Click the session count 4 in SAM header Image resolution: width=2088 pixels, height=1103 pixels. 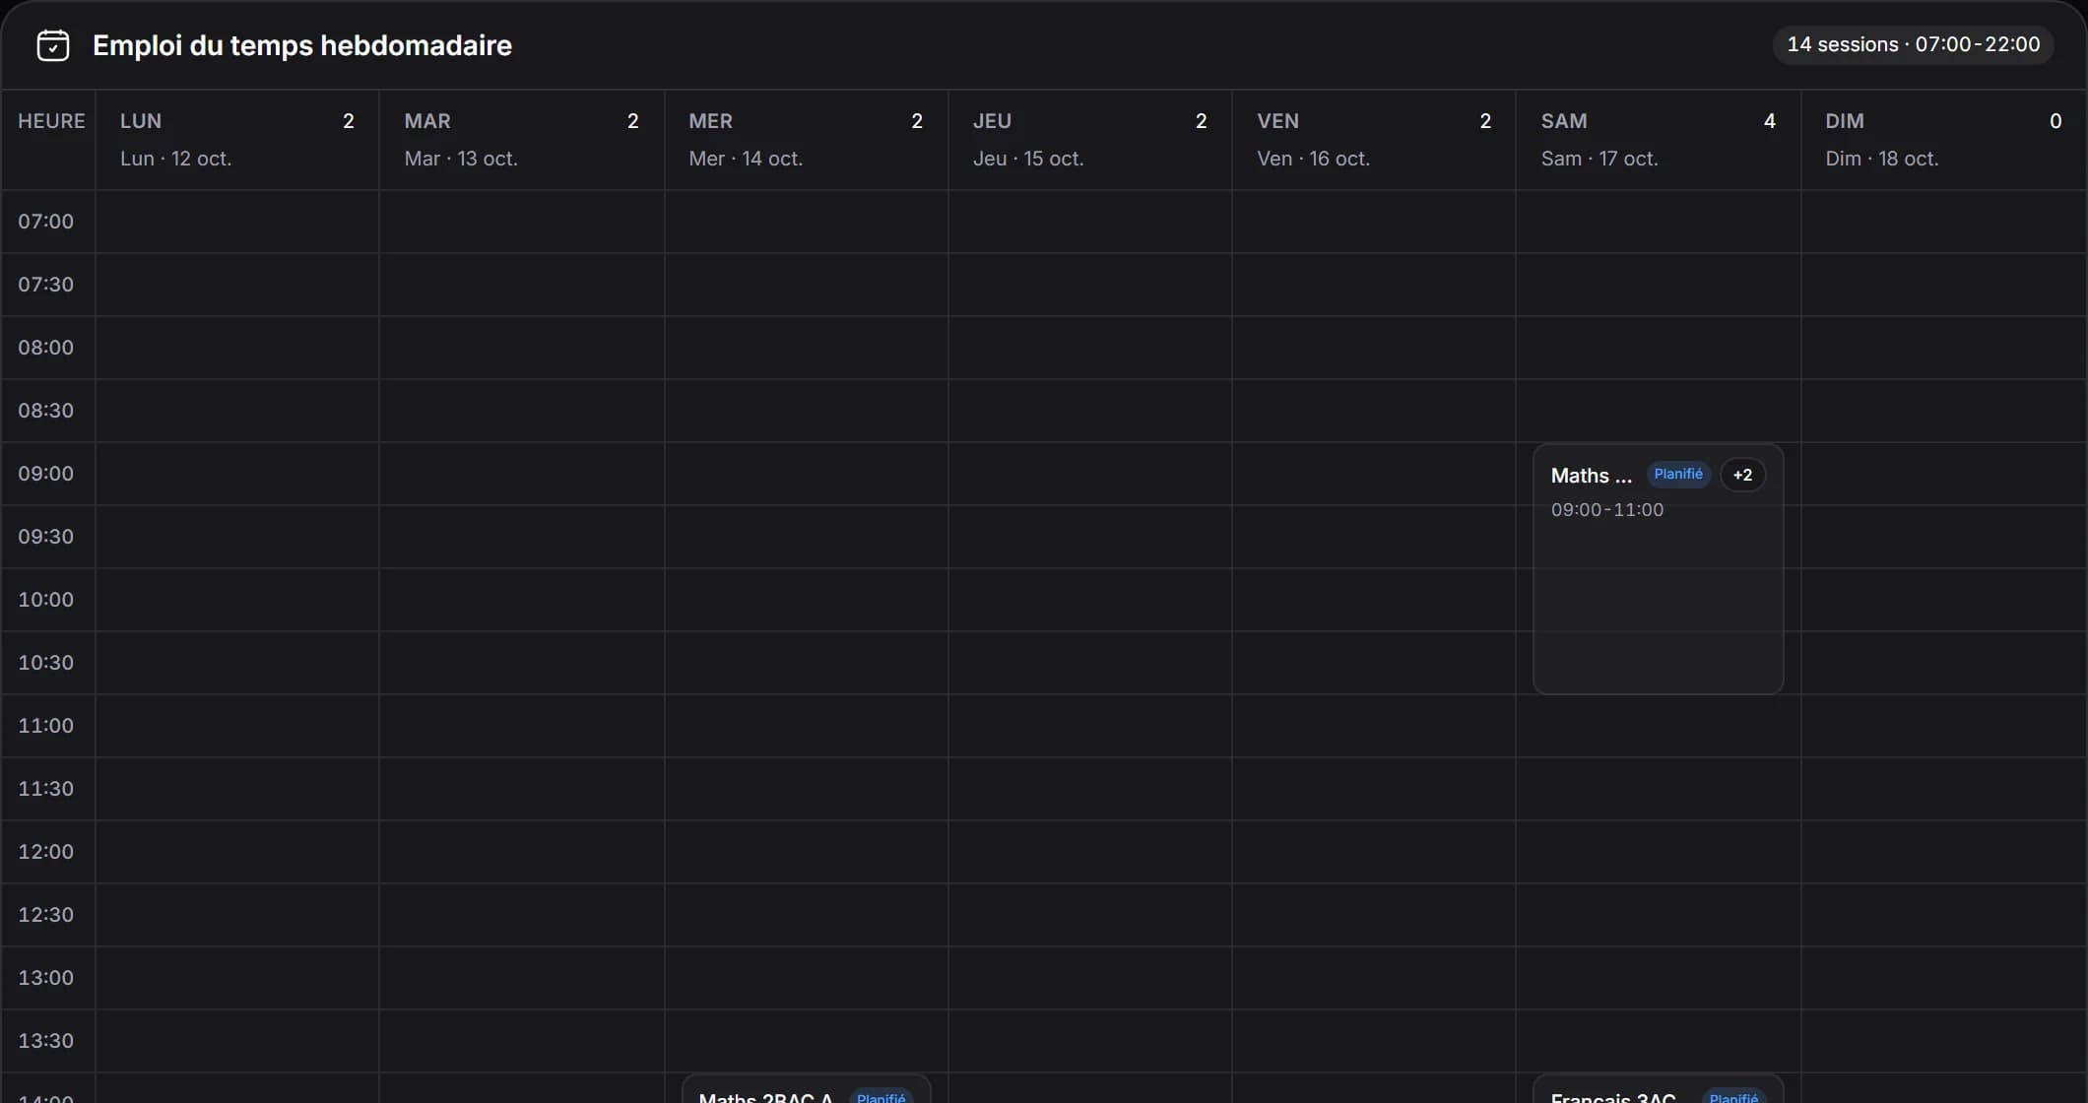[1770, 121]
